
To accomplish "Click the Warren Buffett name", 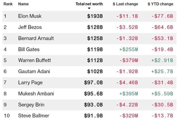I will 35,60.
